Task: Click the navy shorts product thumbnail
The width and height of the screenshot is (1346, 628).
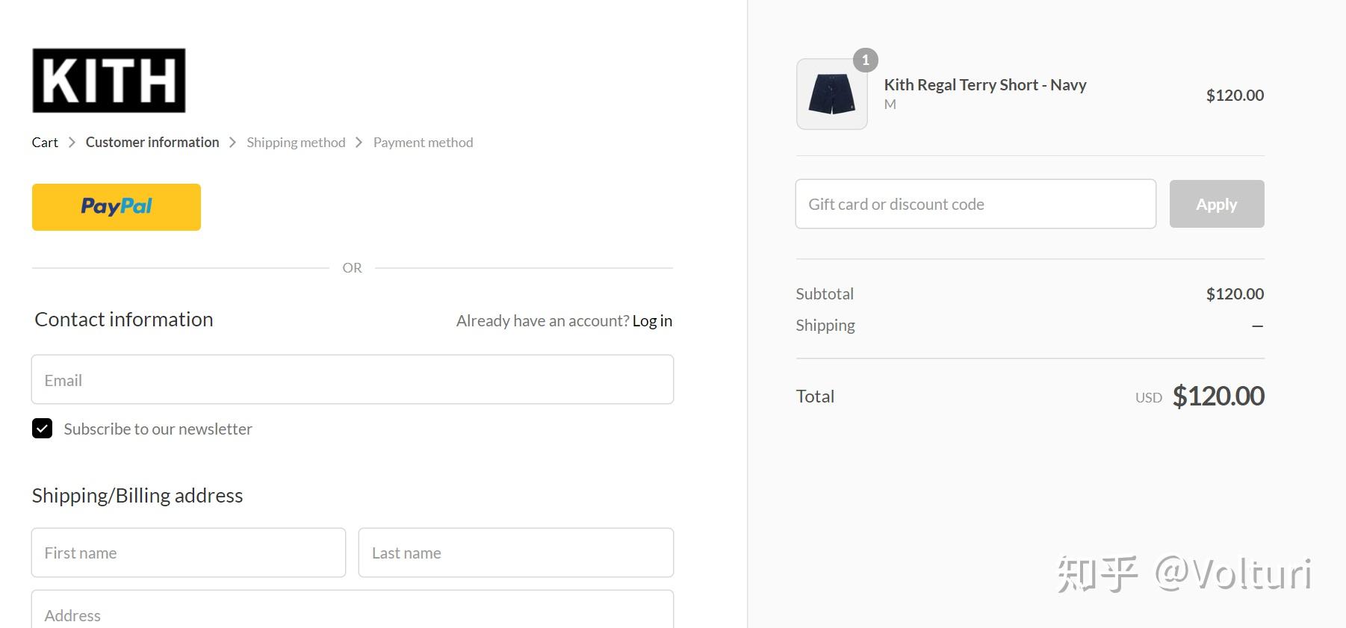Action: point(831,95)
